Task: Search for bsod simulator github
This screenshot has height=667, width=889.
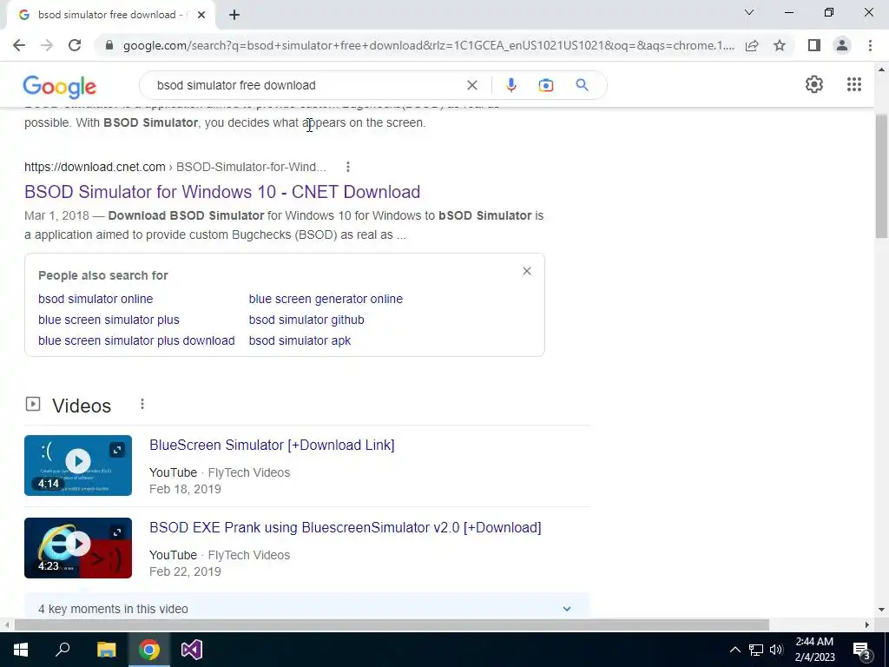Action: click(306, 320)
